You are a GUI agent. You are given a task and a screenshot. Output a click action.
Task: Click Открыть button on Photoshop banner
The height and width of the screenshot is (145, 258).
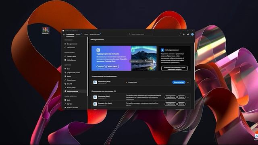[x=101, y=66]
